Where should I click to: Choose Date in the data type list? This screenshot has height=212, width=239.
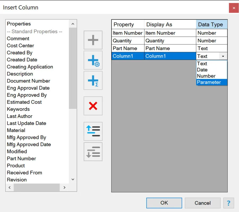pyautogui.click(x=212, y=70)
